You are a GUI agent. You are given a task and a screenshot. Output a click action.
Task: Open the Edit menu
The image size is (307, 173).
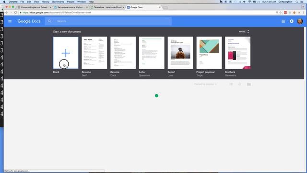point(29,2)
